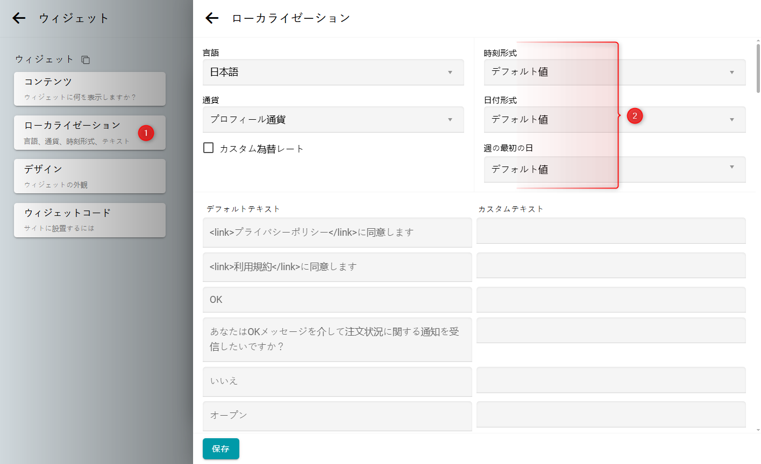Click custom text field for OK row

(x=610, y=300)
